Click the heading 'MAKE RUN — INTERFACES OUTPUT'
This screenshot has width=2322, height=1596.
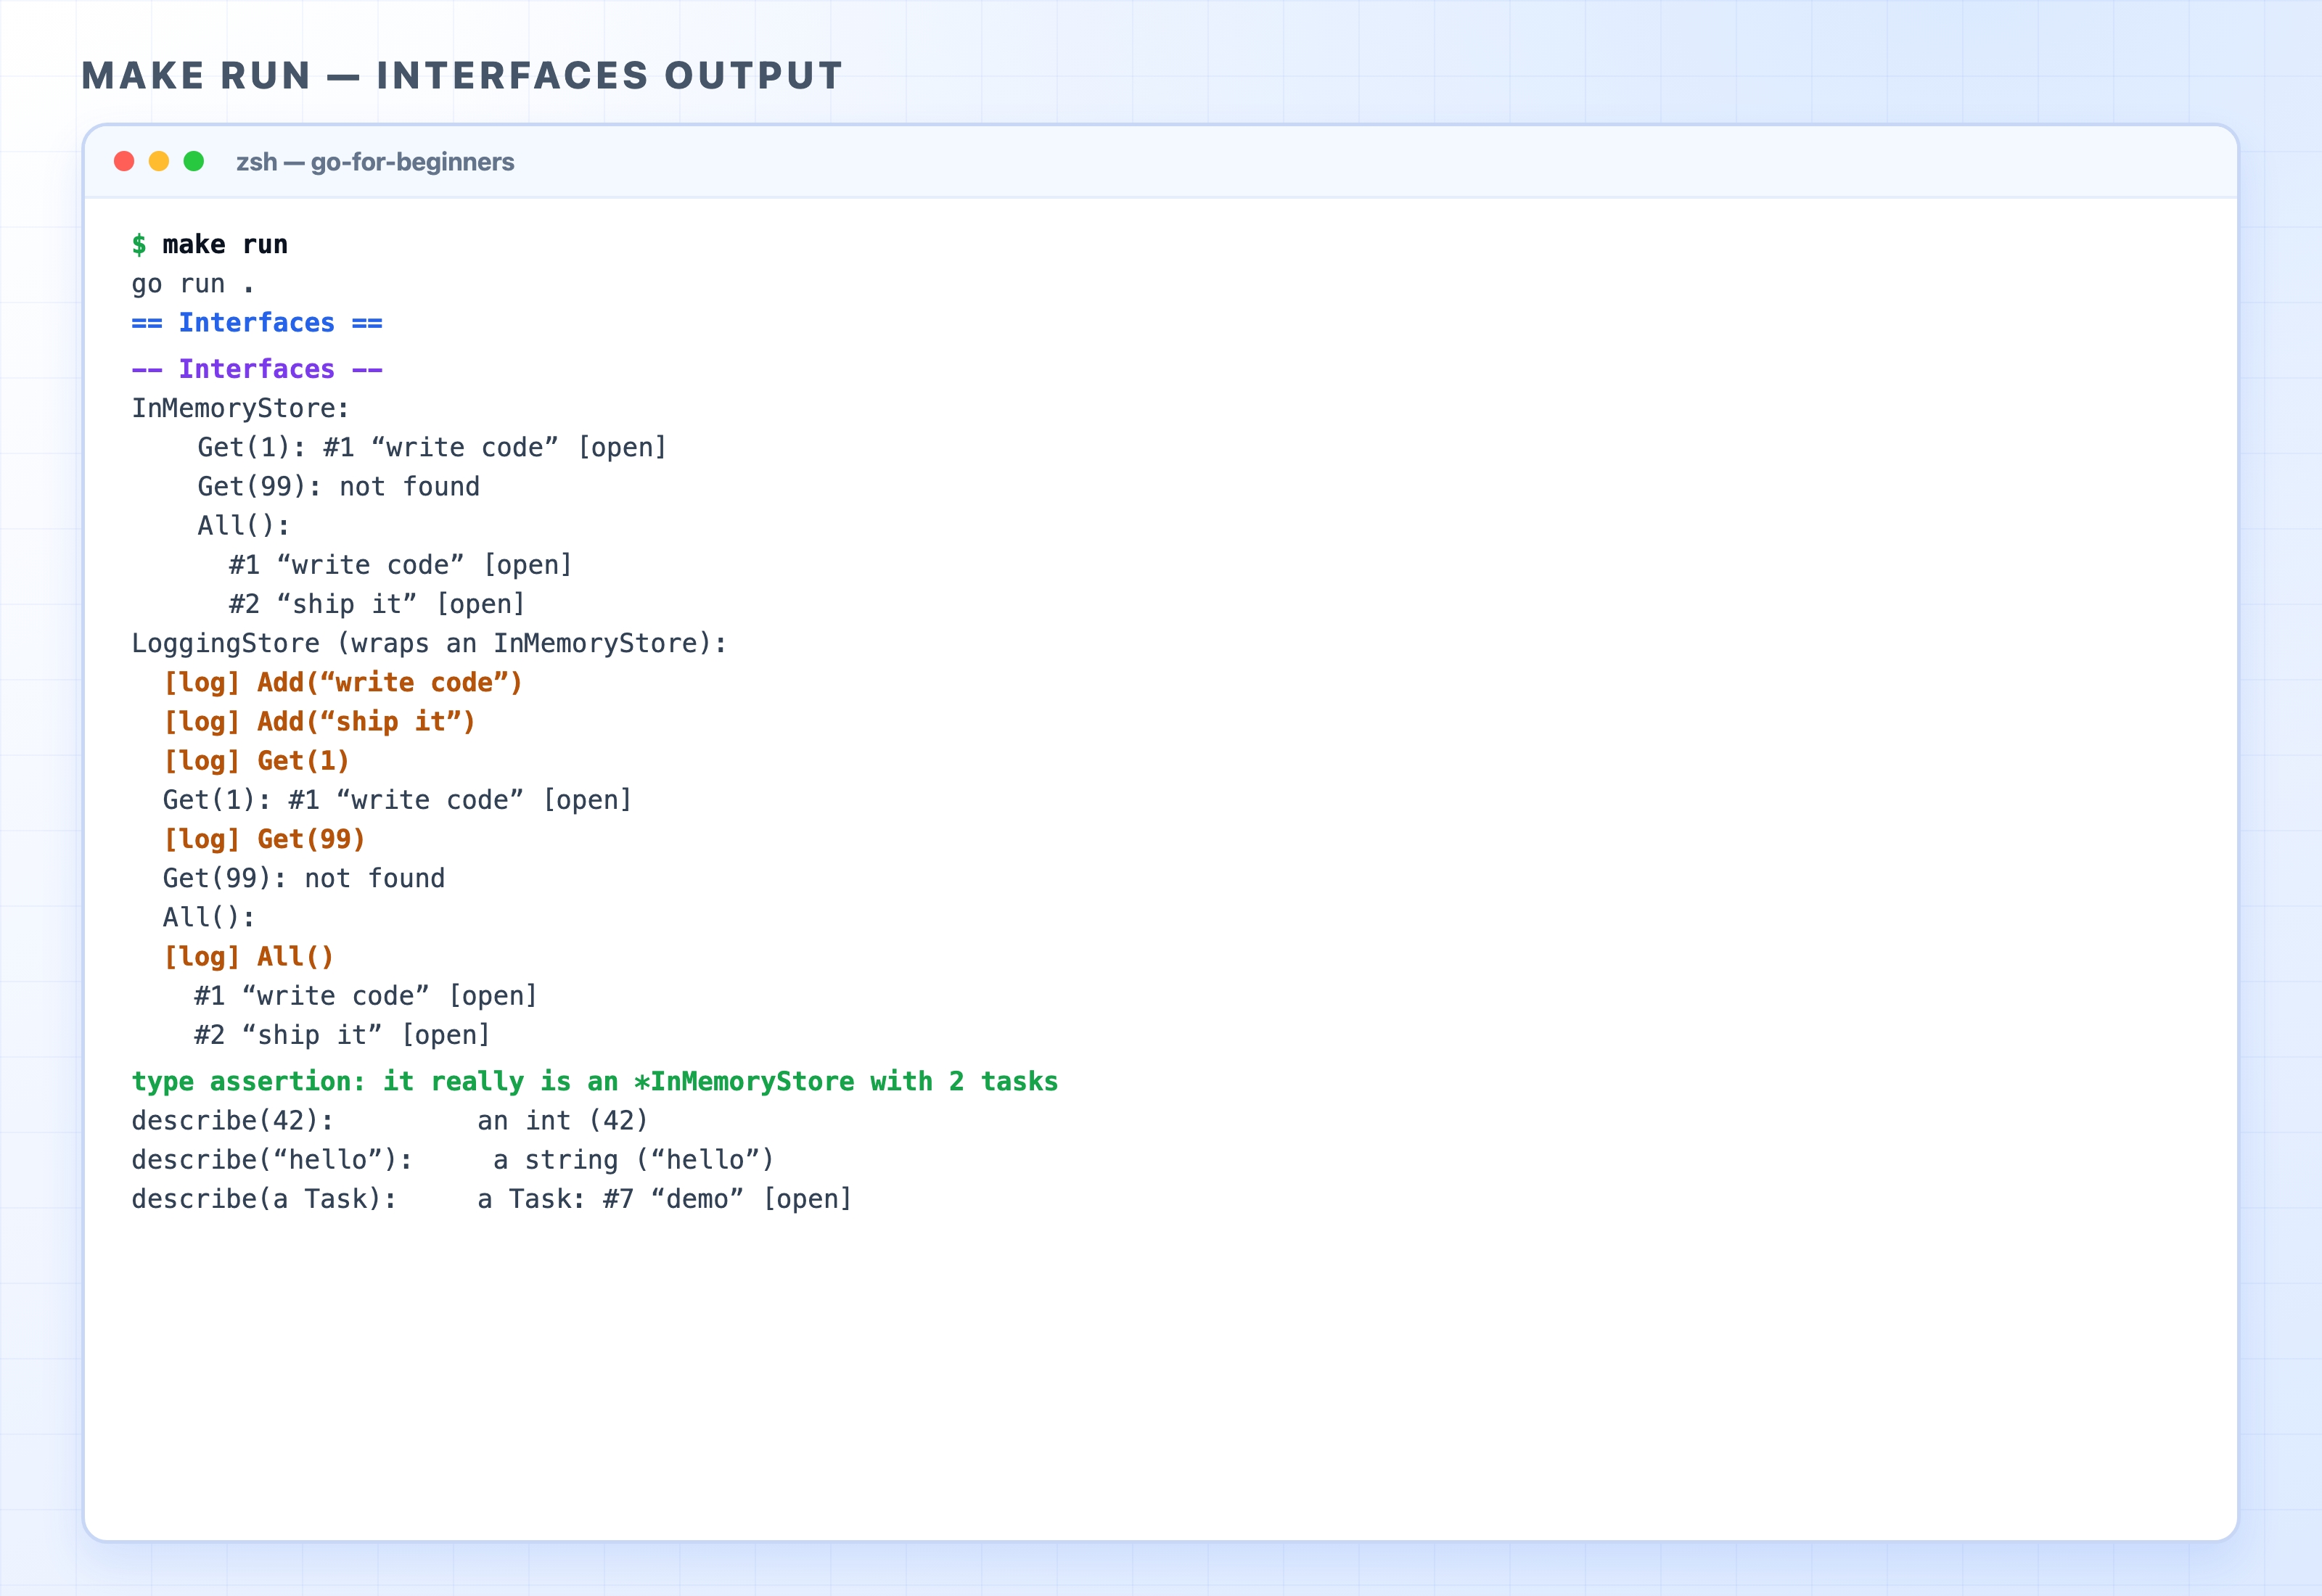[462, 76]
